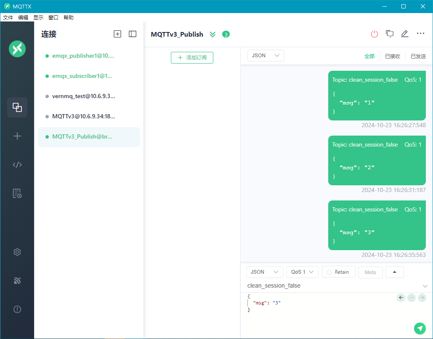This screenshot has width=433, height=339.
Task: Open the RSS feed icon in sidebar
Action: [17, 281]
